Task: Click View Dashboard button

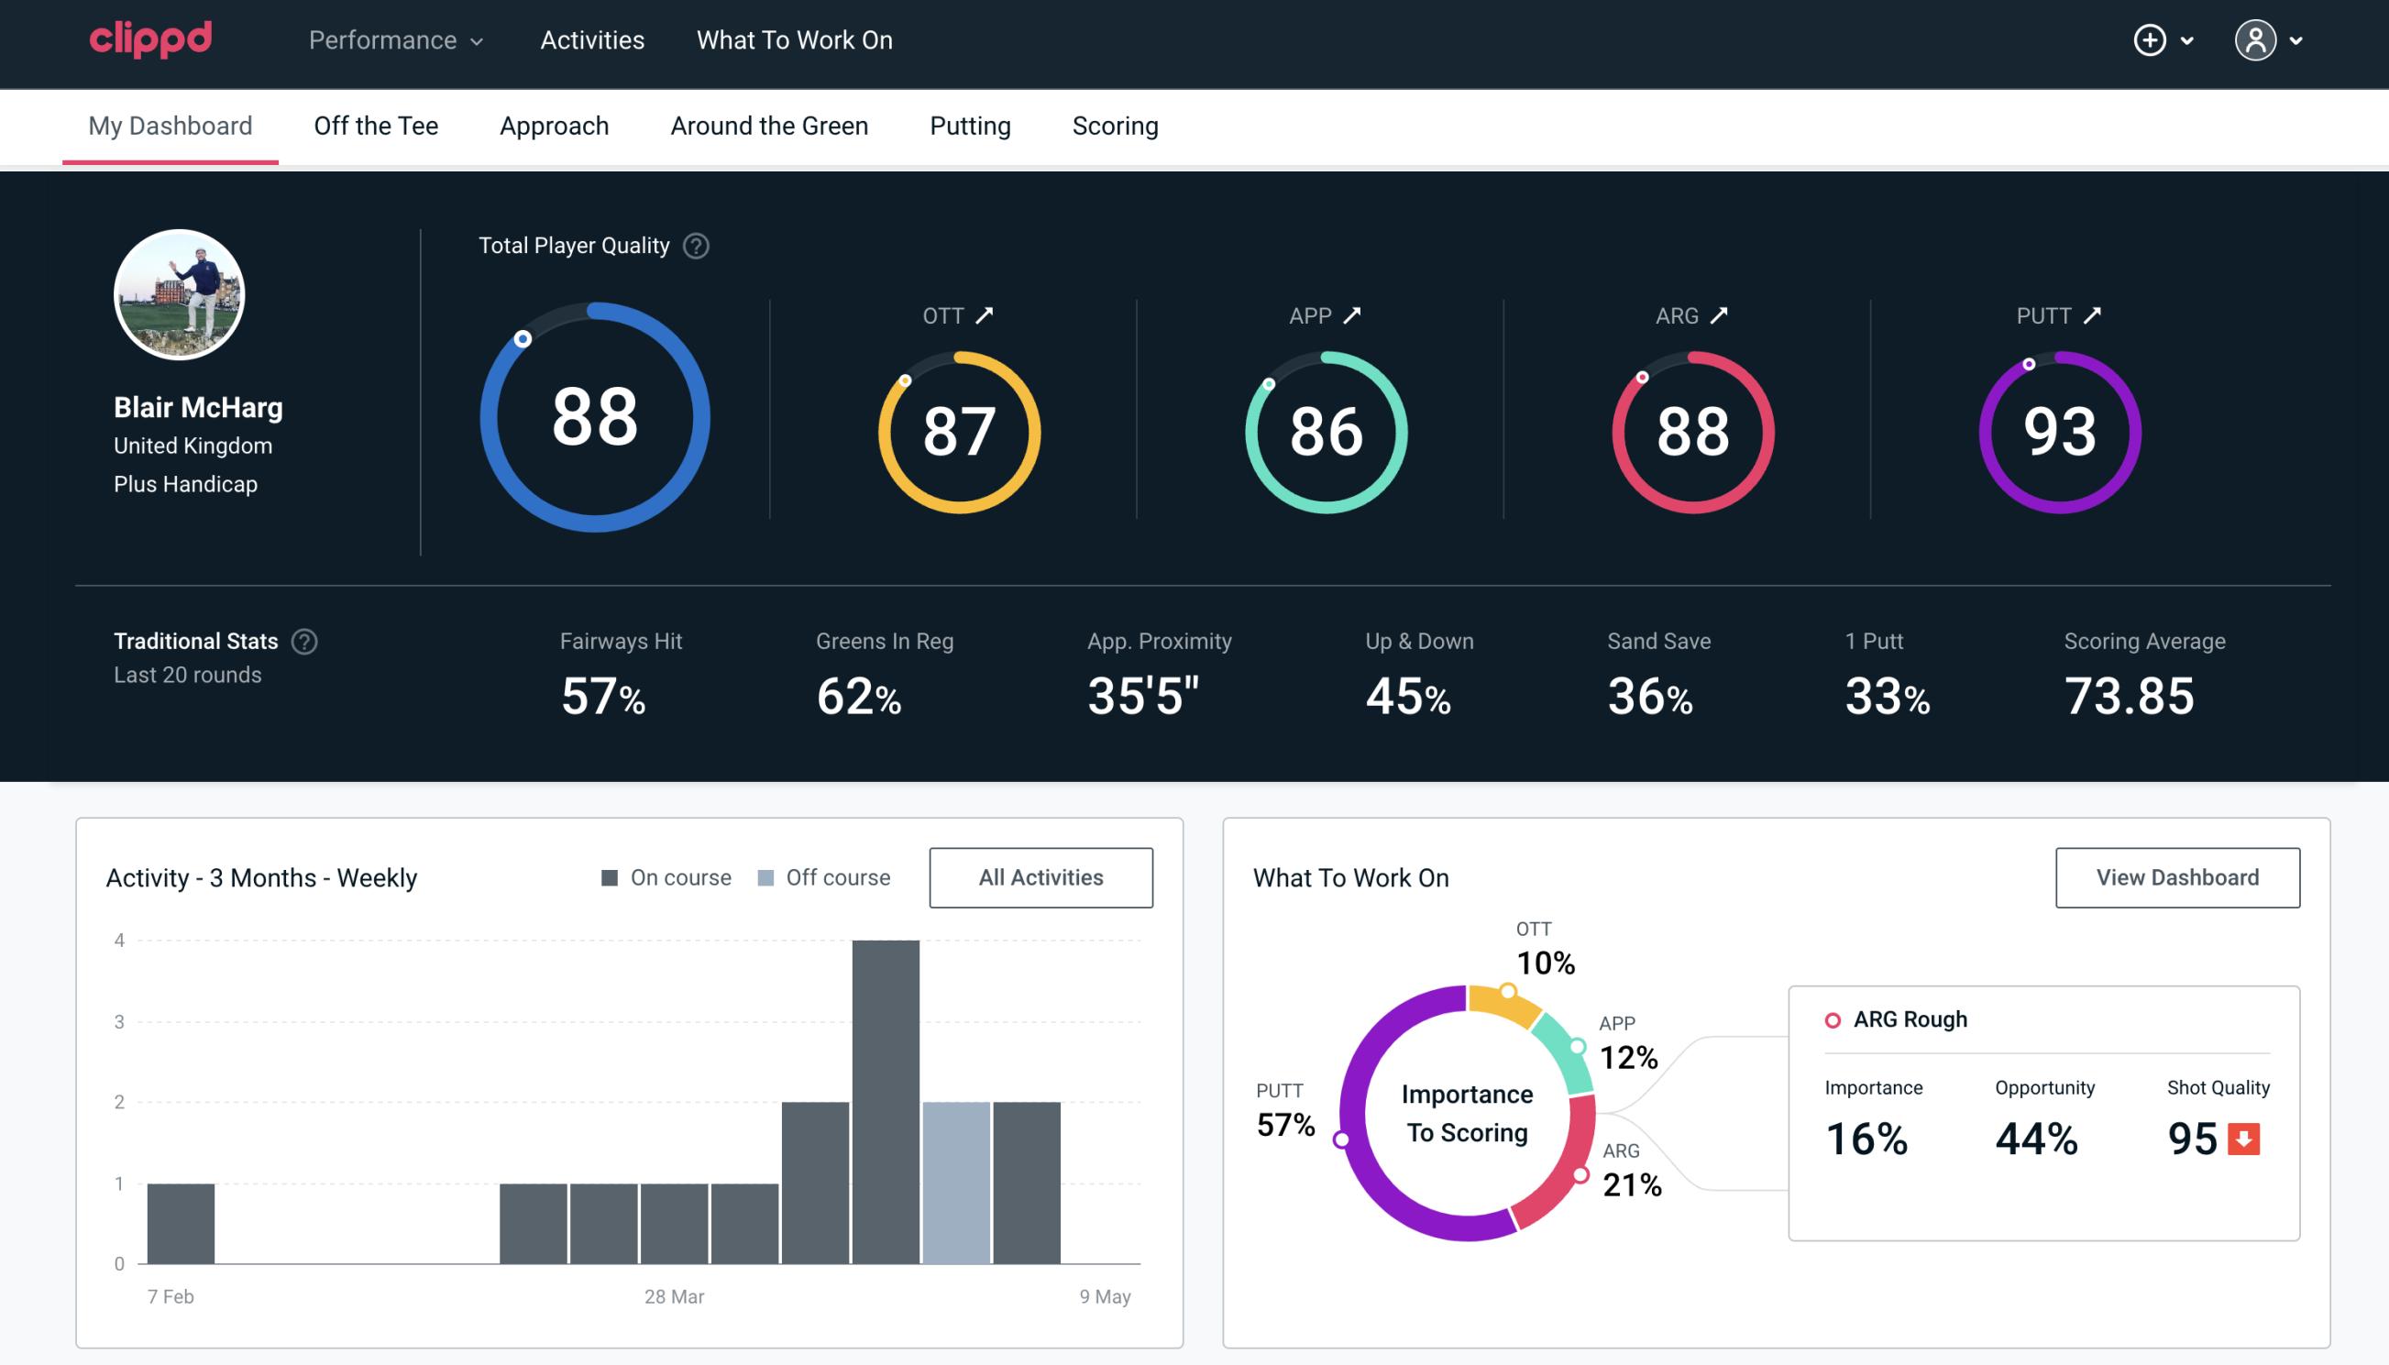Action: [x=2177, y=876]
